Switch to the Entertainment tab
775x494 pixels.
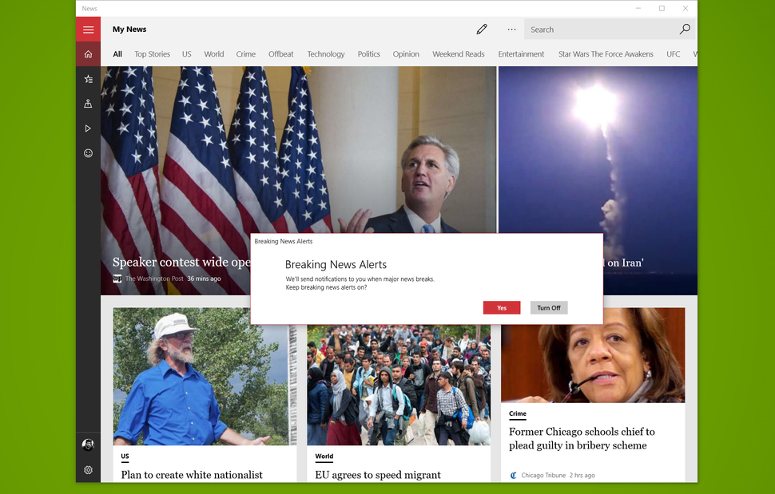(521, 53)
